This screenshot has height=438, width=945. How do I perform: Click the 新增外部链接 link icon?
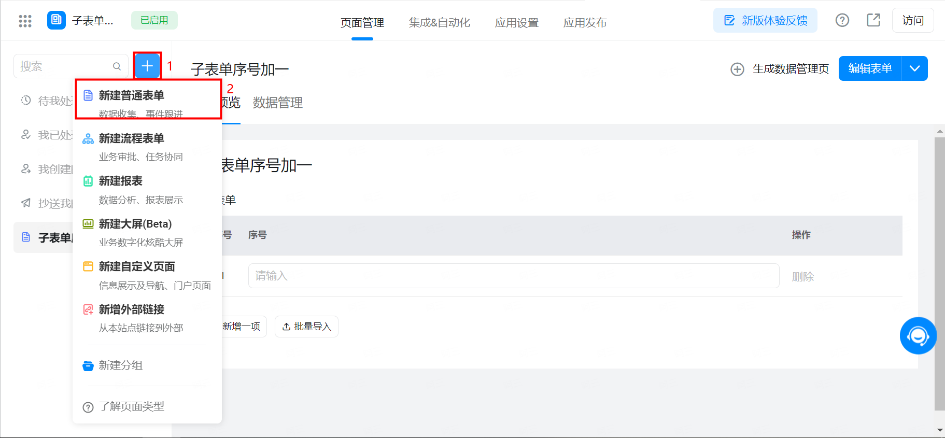coord(88,309)
